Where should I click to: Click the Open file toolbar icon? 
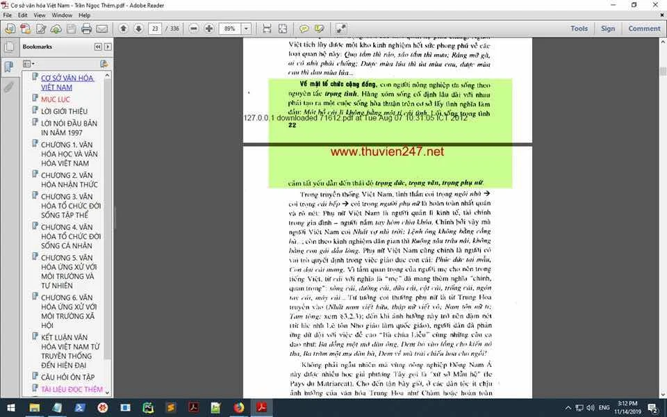(x=10, y=28)
